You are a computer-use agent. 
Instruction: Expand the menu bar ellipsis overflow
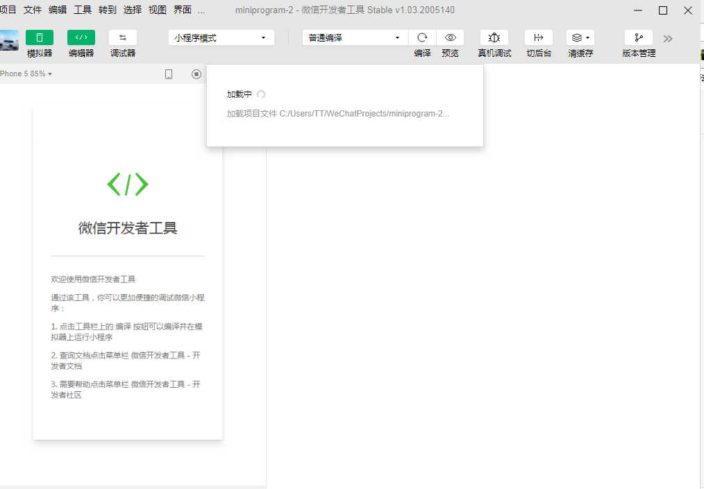pyautogui.click(x=201, y=10)
